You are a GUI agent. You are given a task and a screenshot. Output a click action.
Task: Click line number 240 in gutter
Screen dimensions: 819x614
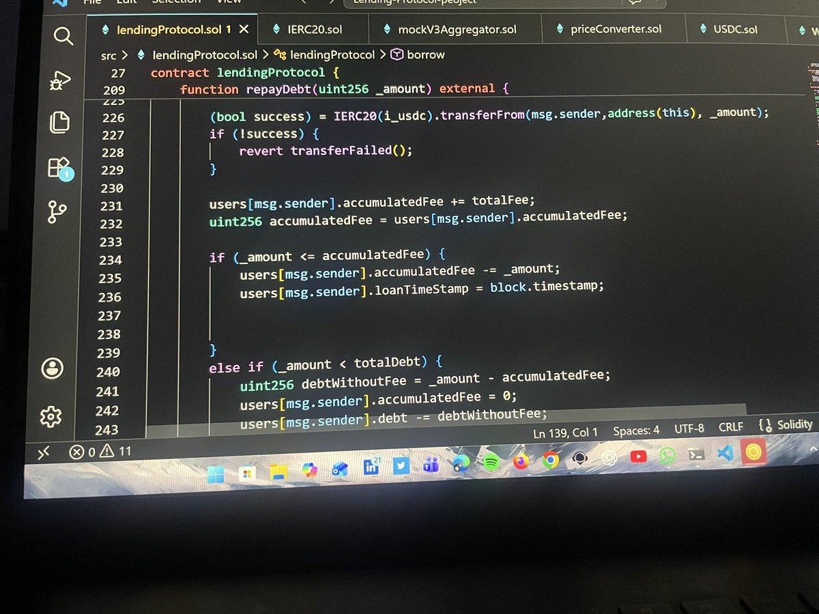[x=108, y=372]
